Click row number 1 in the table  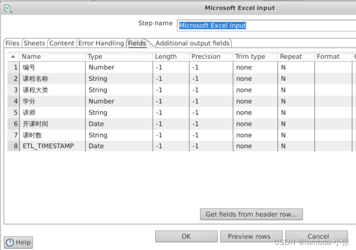(14, 67)
